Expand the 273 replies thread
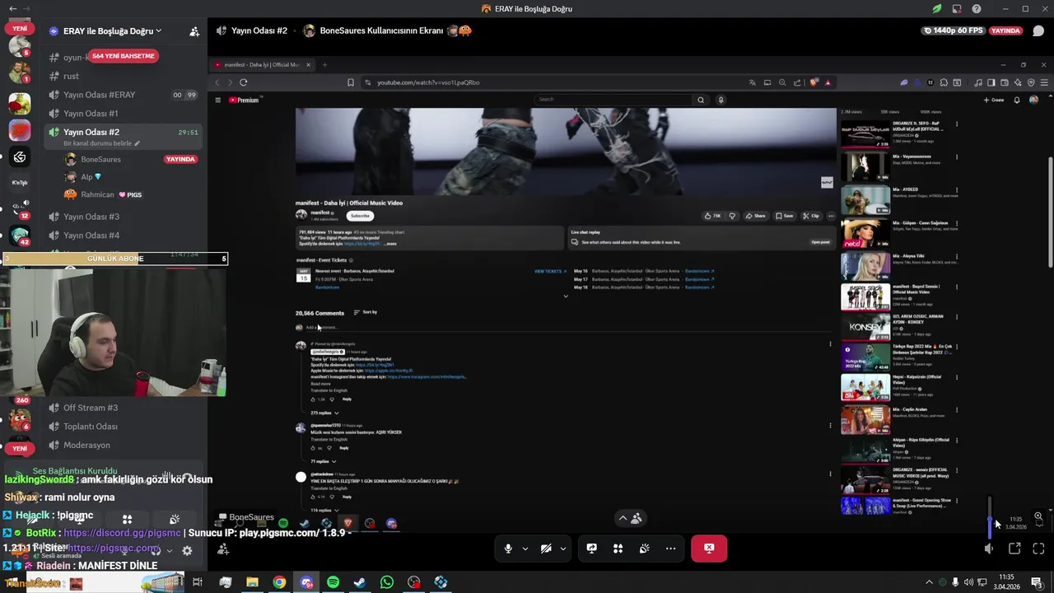The image size is (1054, 593). point(324,413)
